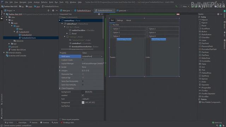226x127 pixels.
Task: Select the VSpacer palette component
Action: (x=203, y=23)
